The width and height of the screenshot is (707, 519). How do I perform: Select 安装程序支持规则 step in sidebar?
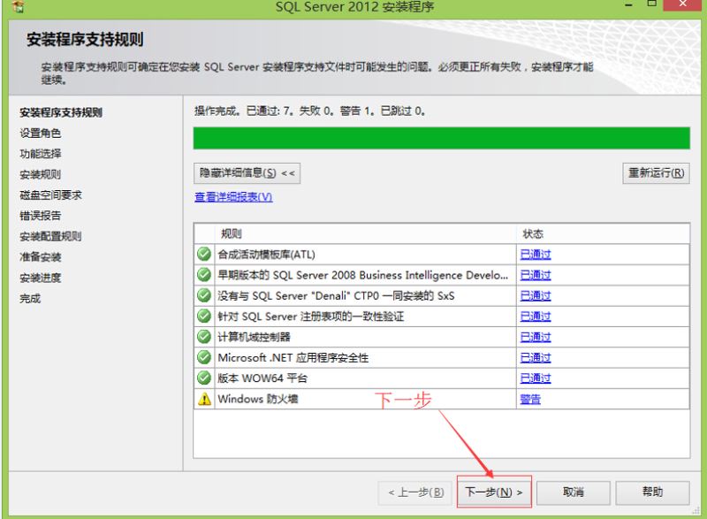61,112
